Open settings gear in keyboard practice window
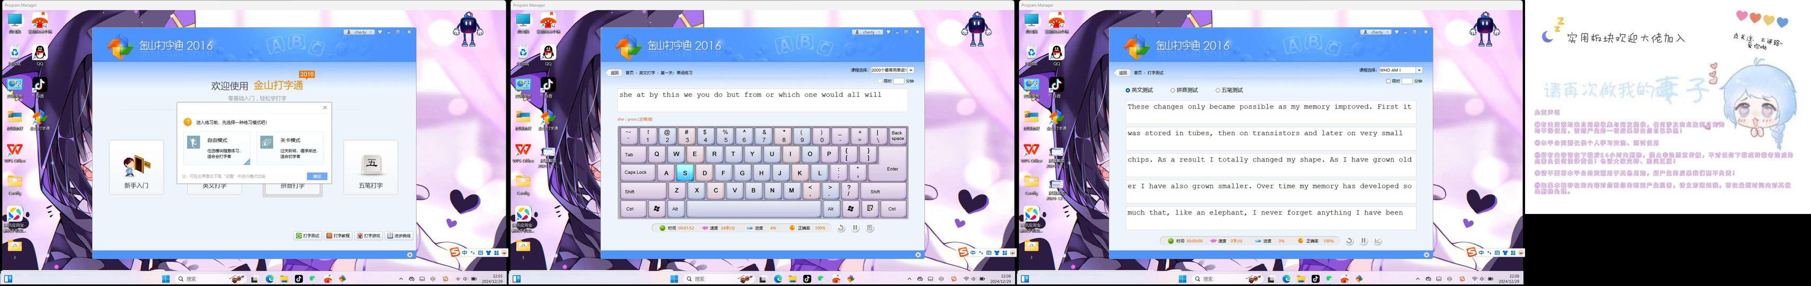This screenshot has width=1811, height=286. point(918,254)
